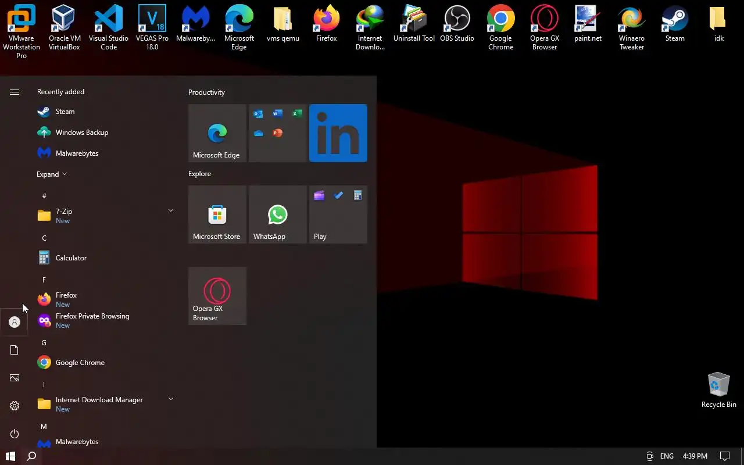Open user account icon in Start sidebar
Viewport: 744px width, 465px height.
pos(15,322)
